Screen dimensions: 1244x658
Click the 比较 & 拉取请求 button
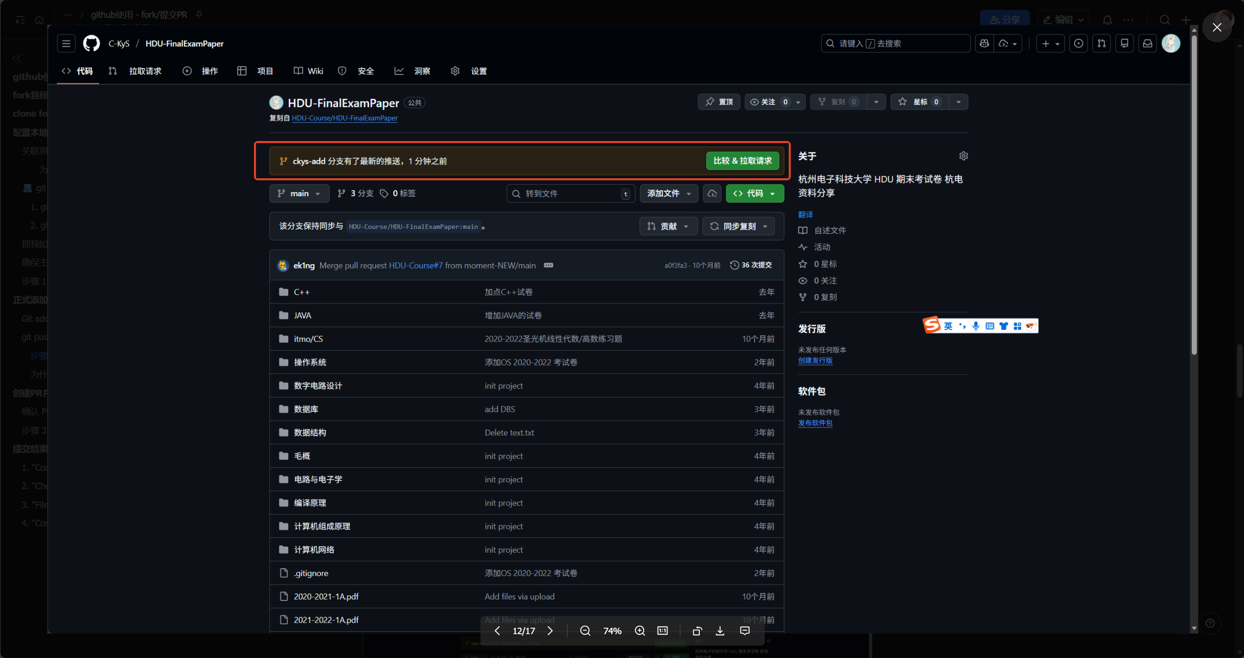pos(742,161)
